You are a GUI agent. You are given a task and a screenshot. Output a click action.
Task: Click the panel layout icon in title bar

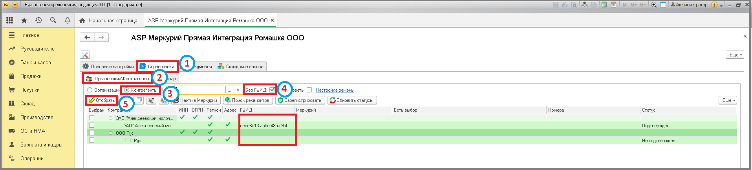point(663,5)
